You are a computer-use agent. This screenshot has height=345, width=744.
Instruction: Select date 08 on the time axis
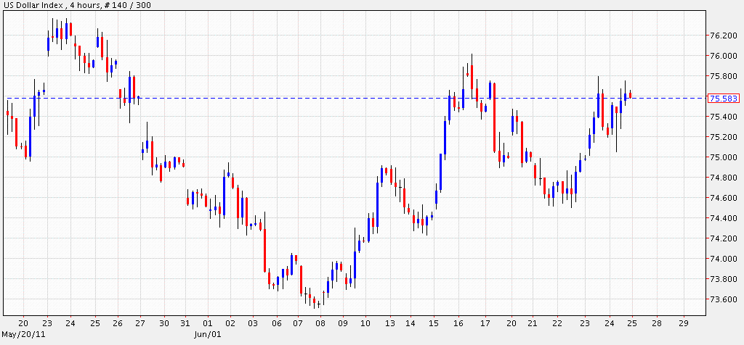(320, 323)
